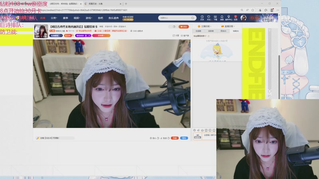The image size is (319, 179).
Task: Open a new browser tab
Action: point(126,4)
